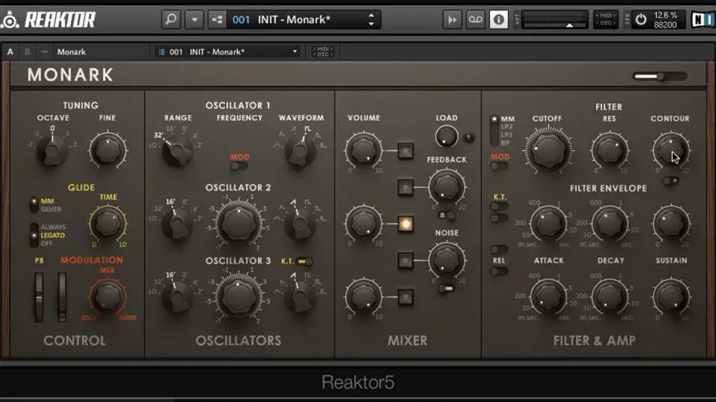Click the Monark header slider at top right
Viewport: 716px width, 402px height.
click(659, 76)
